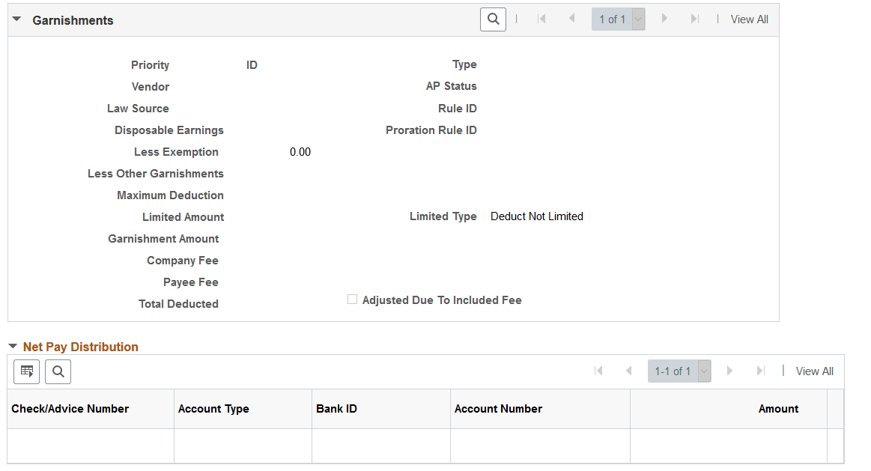871x471 pixels.
Task: Collapse the Garnishments section
Action: [x=16, y=19]
